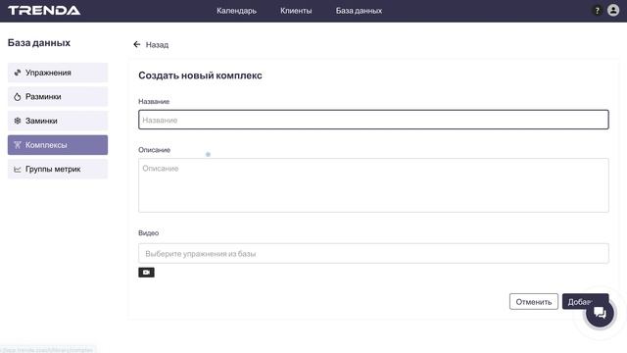
Task: Select Упражнения in the sidebar
Action: tap(58, 73)
